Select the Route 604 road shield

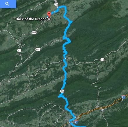[34, 32]
